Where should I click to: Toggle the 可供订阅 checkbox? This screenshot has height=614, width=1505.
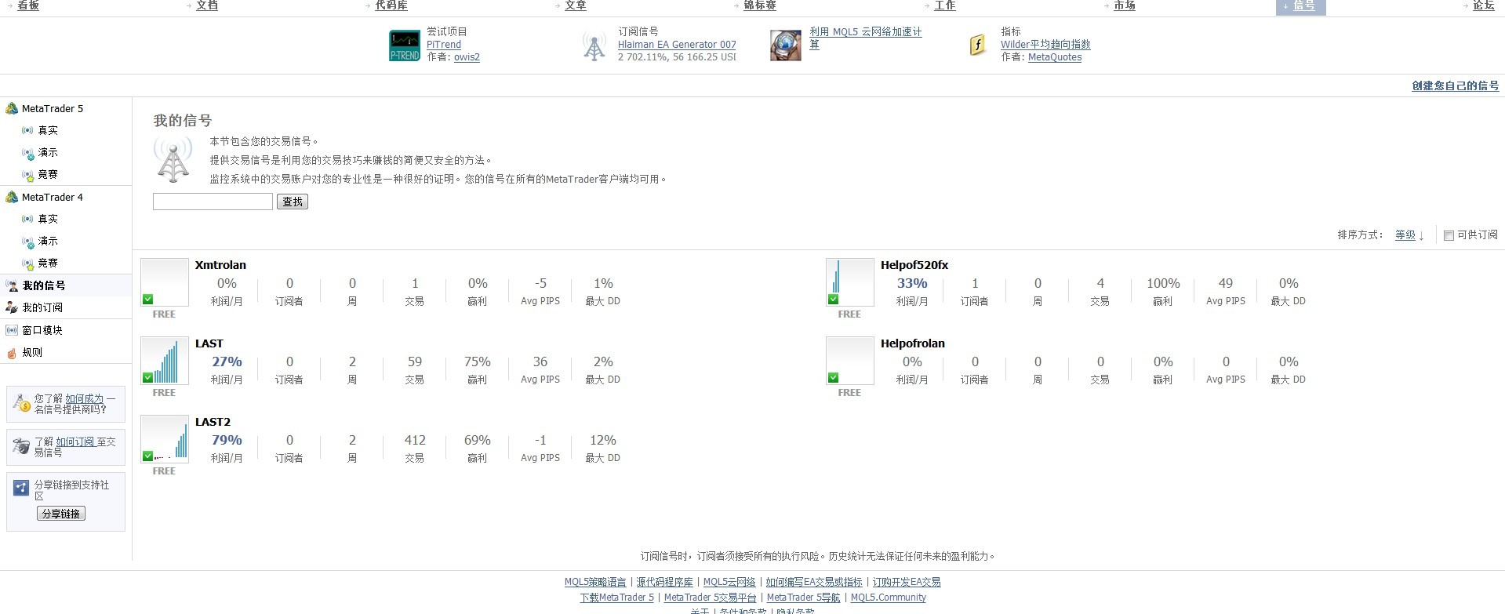[x=1449, y=235]
